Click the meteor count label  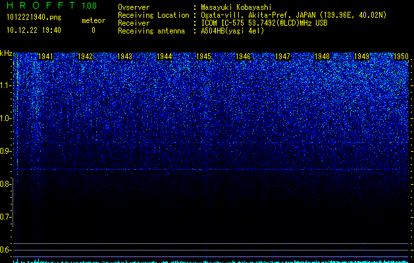93,20
